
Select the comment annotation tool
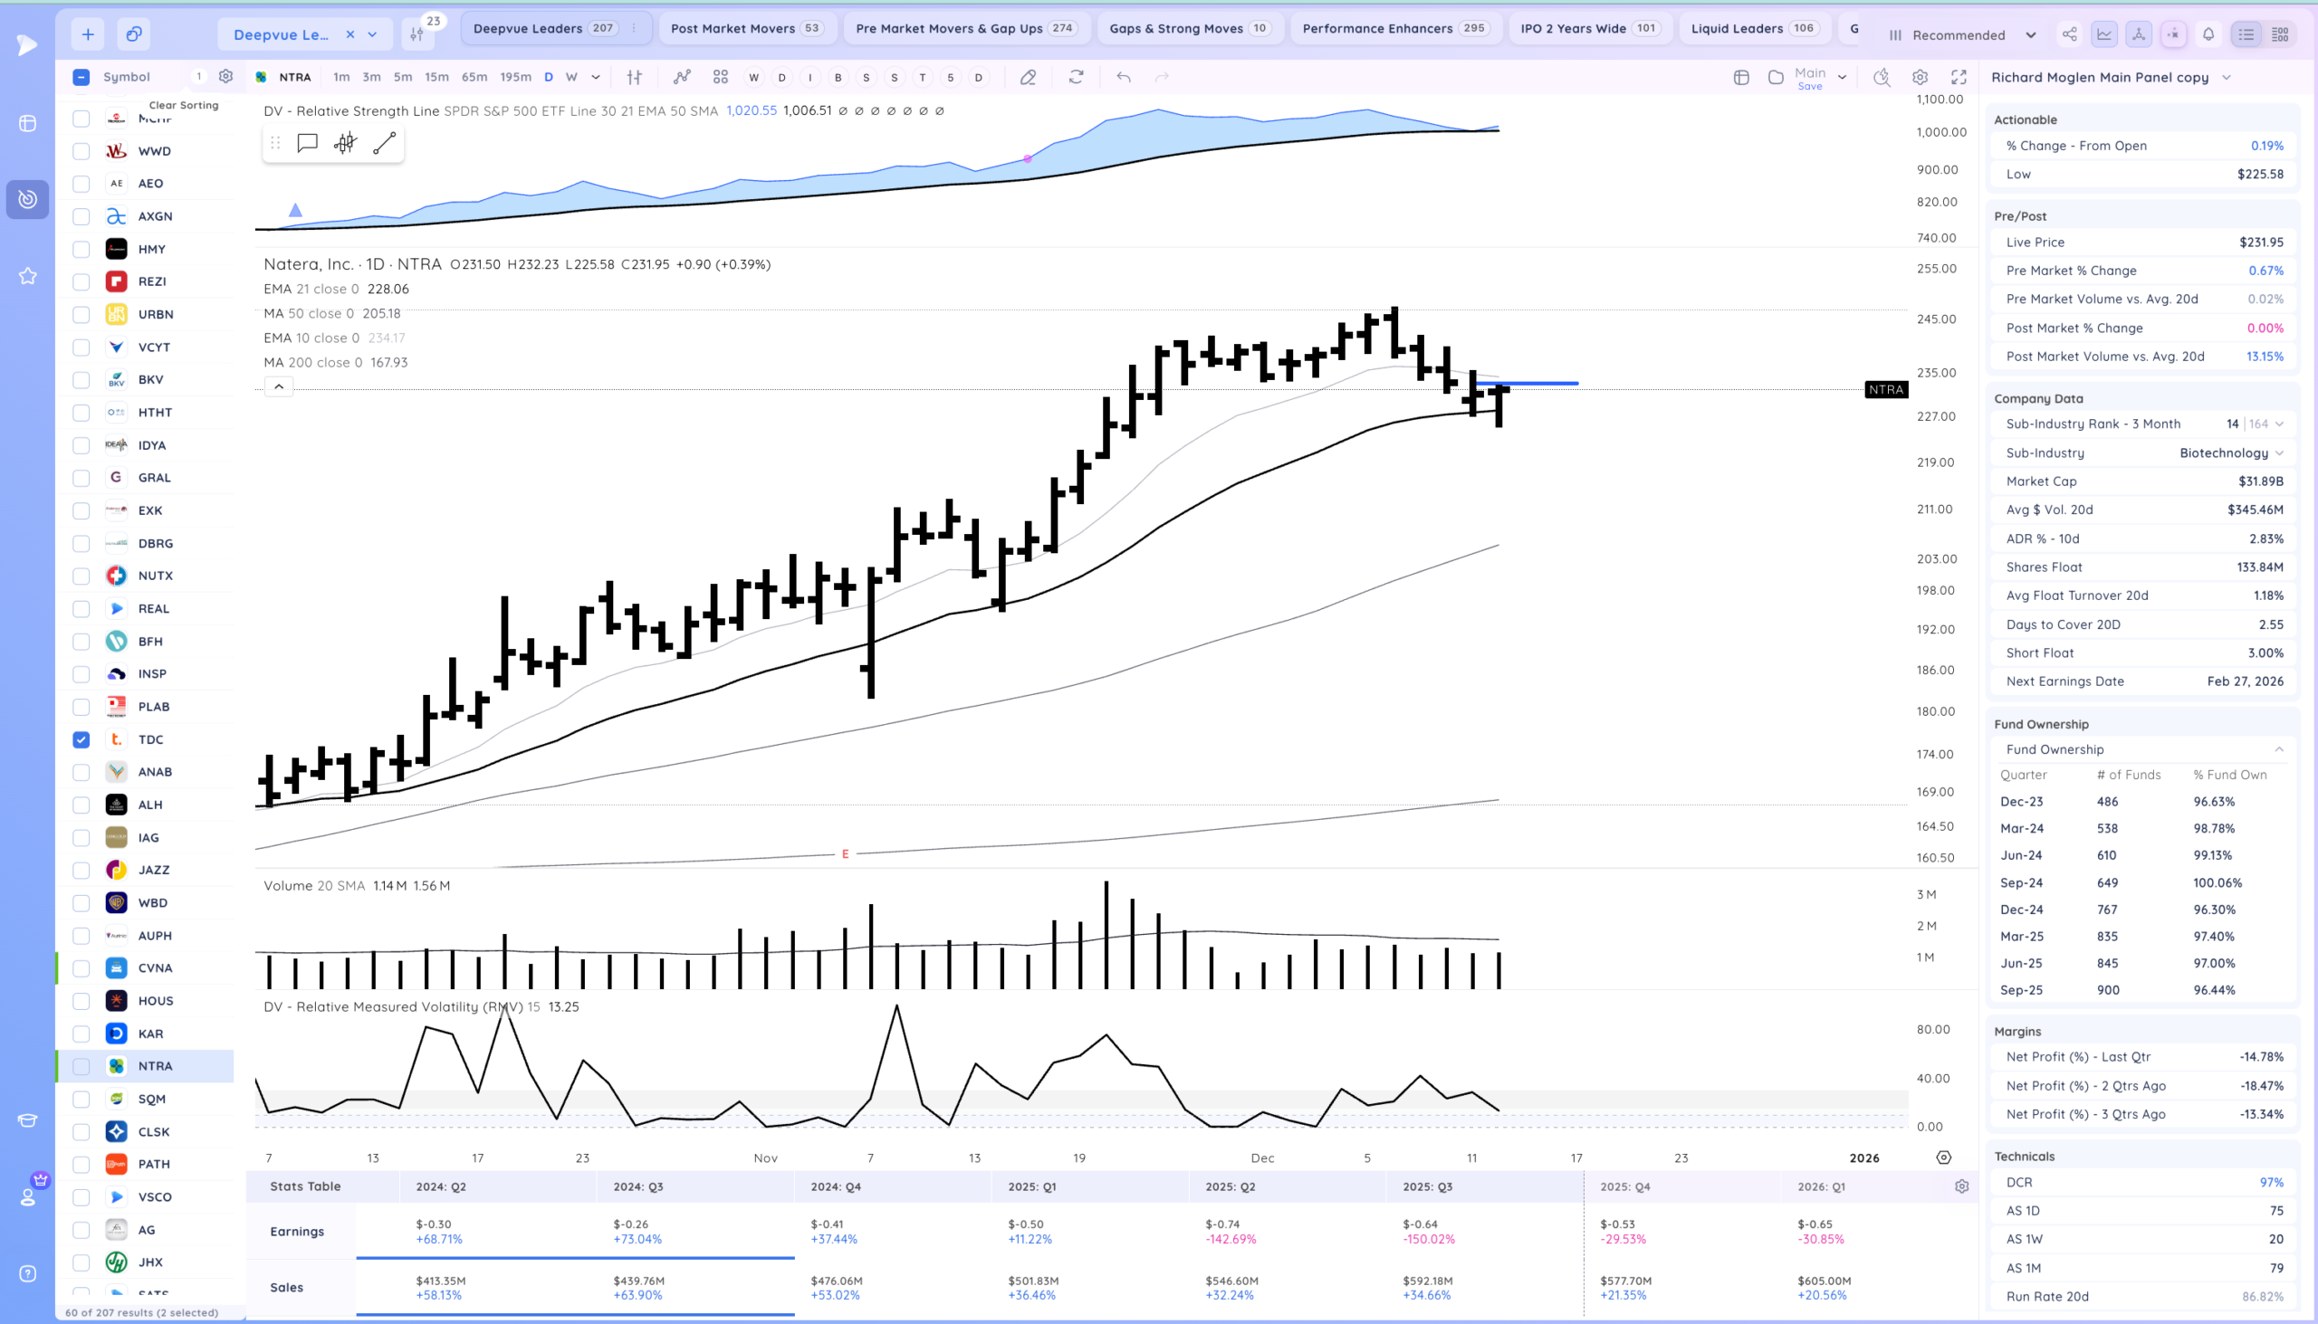(x=308, y=143)
